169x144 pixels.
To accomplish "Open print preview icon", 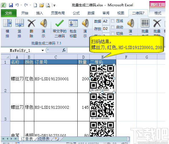I will [x=48, y=5].
